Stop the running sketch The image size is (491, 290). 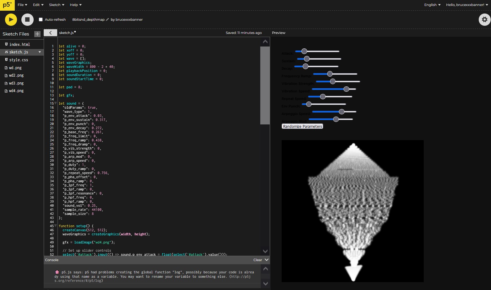point(27,19)
